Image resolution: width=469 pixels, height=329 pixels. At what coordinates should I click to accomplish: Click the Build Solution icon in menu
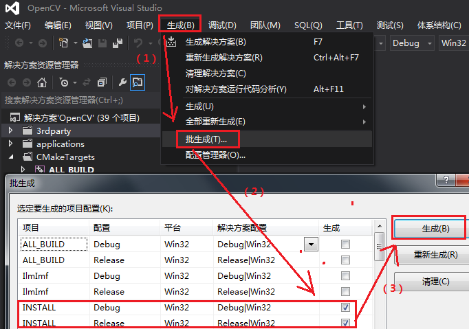coord(171,42)
